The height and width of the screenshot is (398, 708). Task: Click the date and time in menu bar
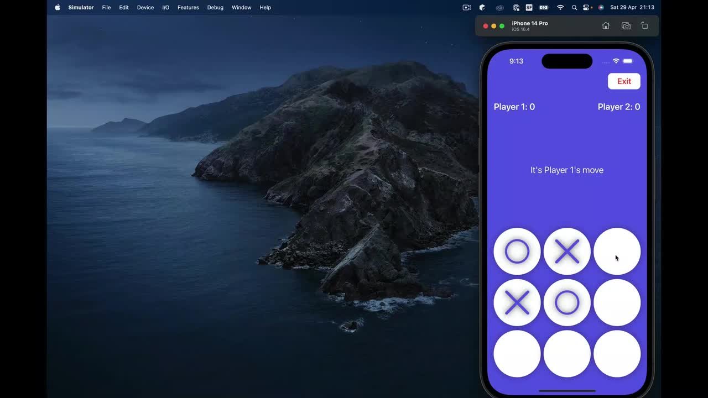click(x=632, y=7)
